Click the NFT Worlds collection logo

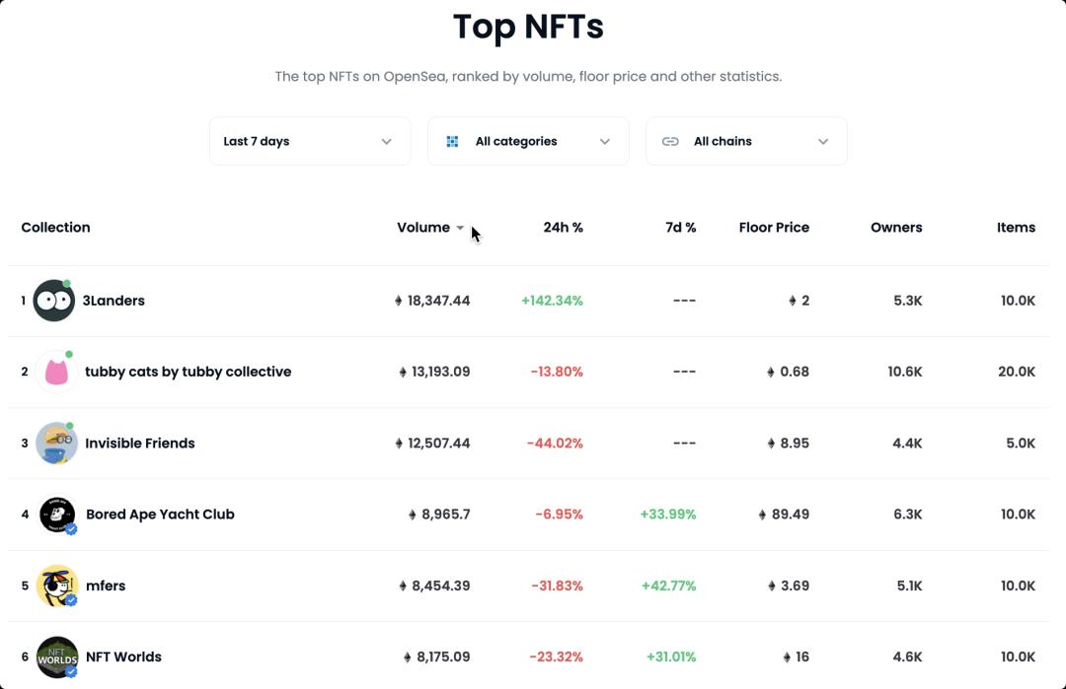[56, 656]
